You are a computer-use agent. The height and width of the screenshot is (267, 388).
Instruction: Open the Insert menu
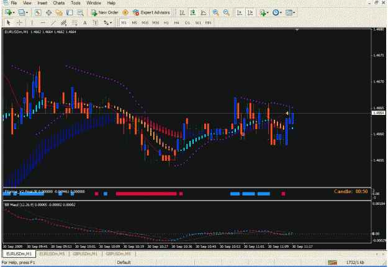pyautogui.click(x=42, y=3)
